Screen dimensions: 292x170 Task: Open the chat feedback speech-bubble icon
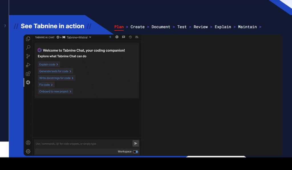[123, 37]
